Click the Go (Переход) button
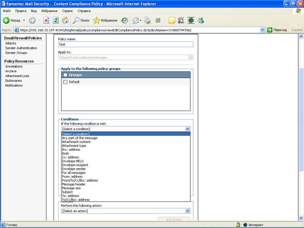This screenshot has width=304, height=228. pos(277,30)
